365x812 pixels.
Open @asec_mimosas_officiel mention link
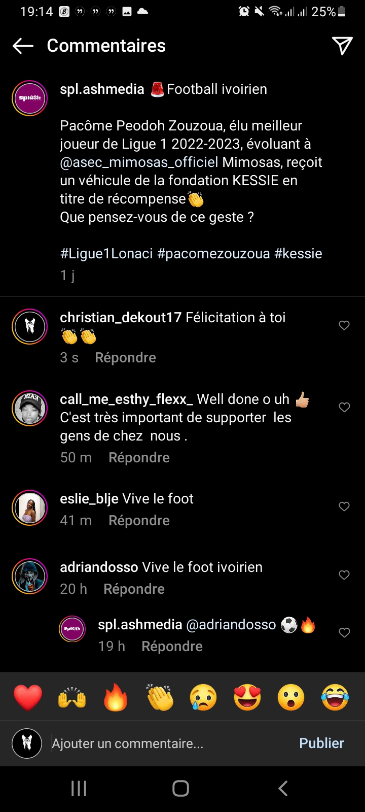click(139, 162)
